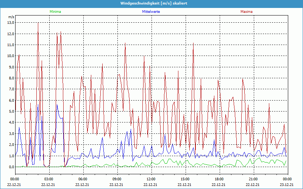Click the 09:00 time axis label
Image resolution: width=303 pixels, height=189 pixels.
(117, 179)
